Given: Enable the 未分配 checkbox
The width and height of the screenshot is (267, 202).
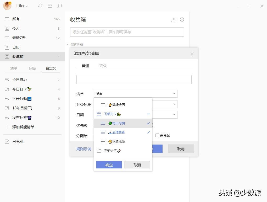Looking at the screenshot, I should tap(157, 135).
